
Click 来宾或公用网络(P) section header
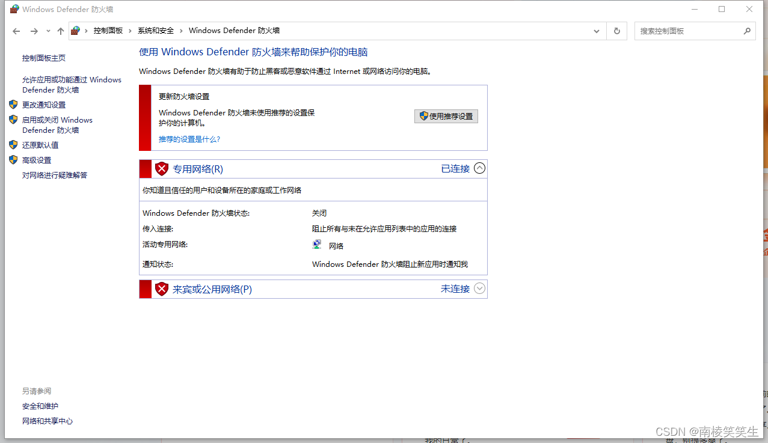tap(212, 289)
